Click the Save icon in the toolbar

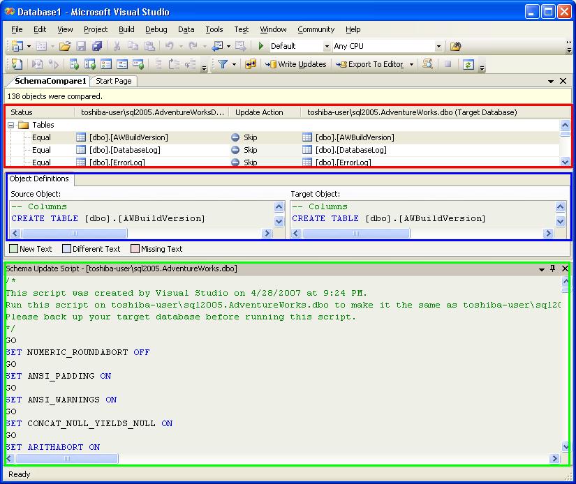81,46
